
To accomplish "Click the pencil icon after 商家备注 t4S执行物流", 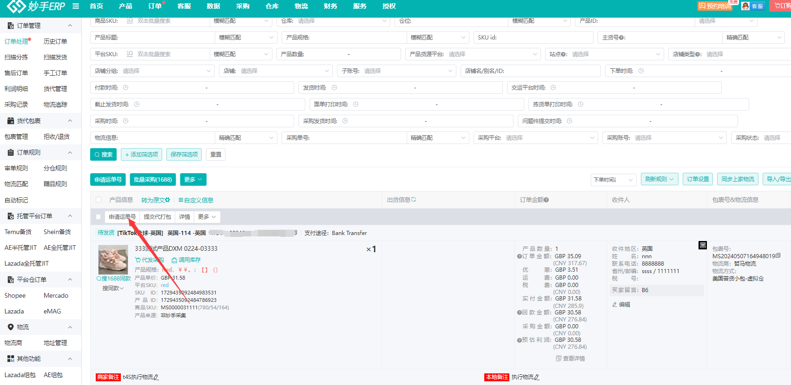I will click(x=157, y=378).
